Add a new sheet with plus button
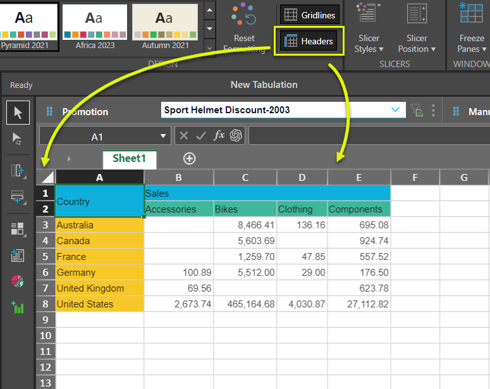This screenshot has width=490, height=389. (x=189, y=158)
